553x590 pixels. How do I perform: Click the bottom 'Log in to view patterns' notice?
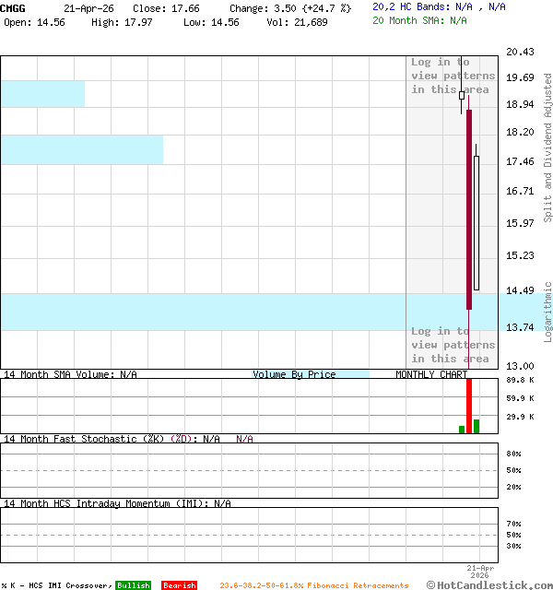(x=453, y=345)
